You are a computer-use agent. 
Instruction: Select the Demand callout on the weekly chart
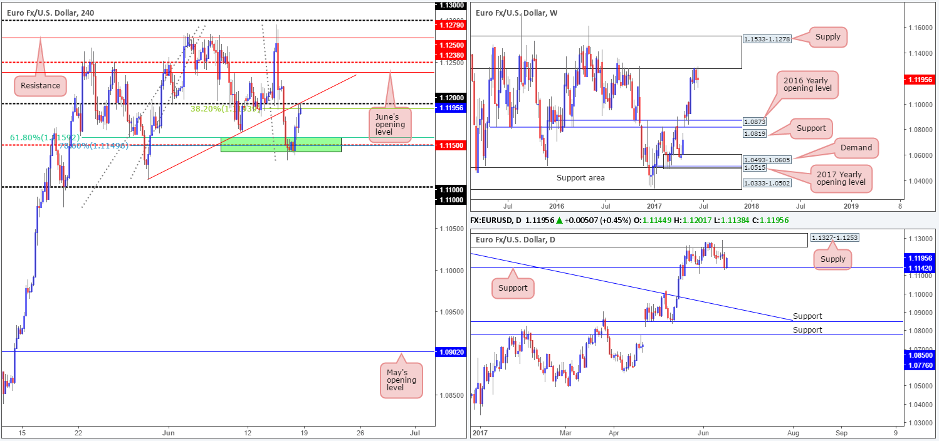856,148
